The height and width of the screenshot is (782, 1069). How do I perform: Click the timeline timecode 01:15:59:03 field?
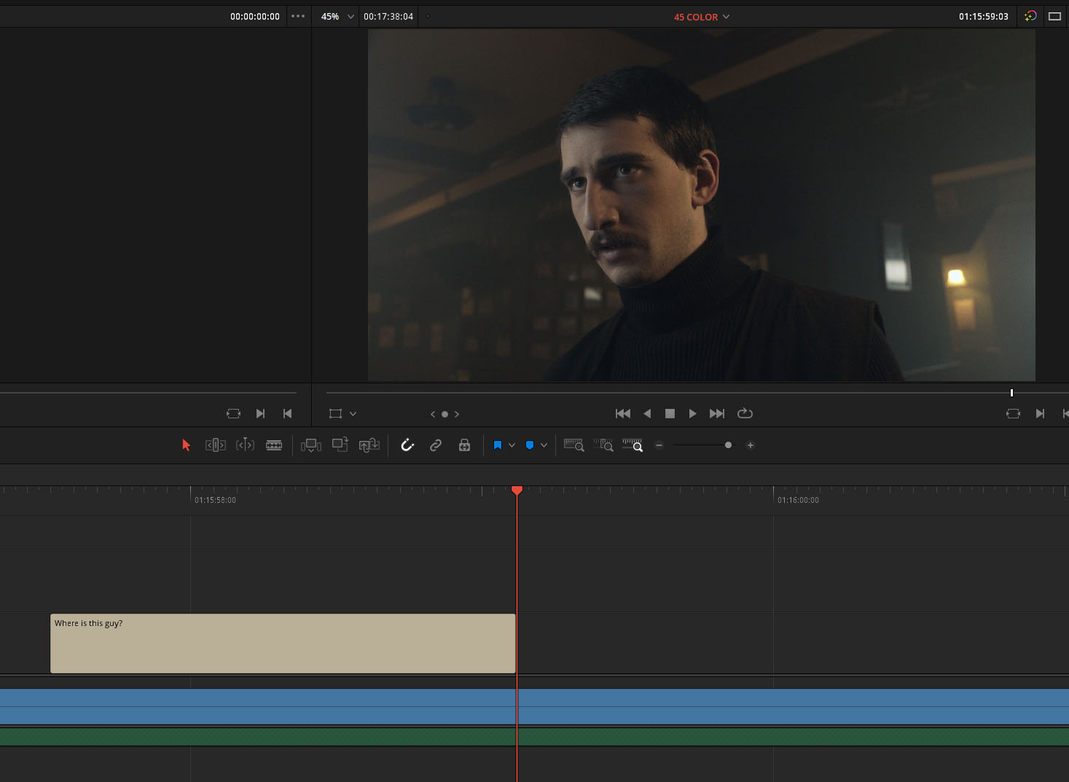click(x=984, y=16)
